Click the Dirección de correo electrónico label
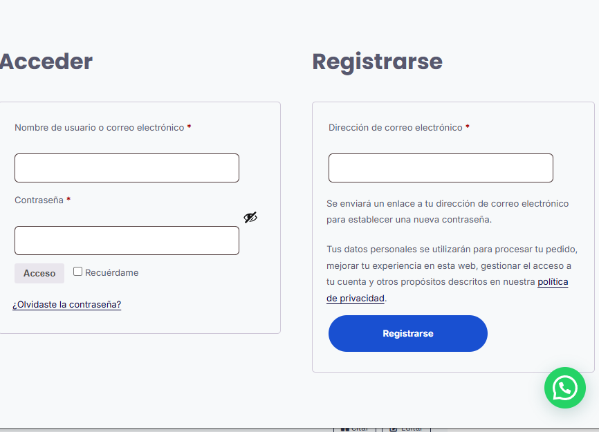The height and width of the screenshot is (432, 599). point(396,127)
